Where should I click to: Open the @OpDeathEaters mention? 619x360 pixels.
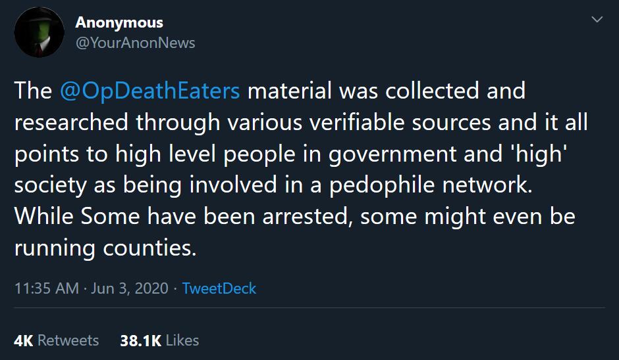[149, 91]
